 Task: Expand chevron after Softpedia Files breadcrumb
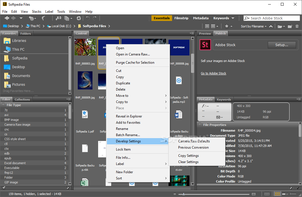click(109, 26)
